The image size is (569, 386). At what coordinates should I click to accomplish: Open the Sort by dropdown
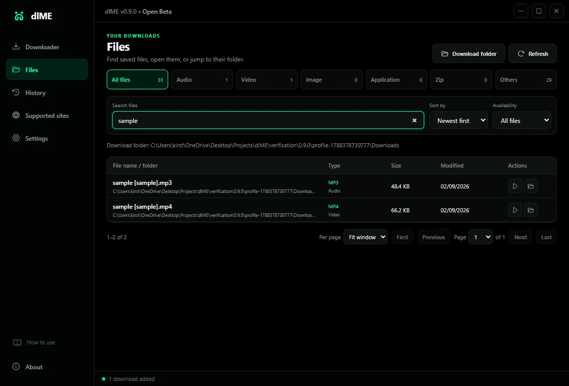(458, 120)
